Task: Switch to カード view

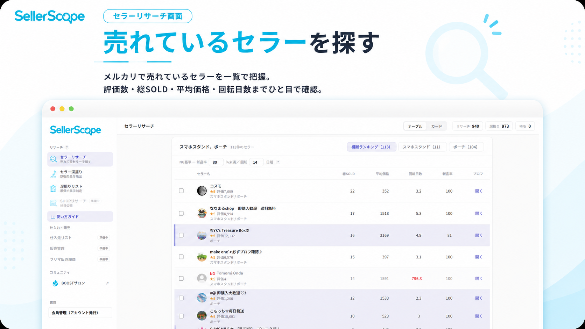Action: (x=436, y=126)
